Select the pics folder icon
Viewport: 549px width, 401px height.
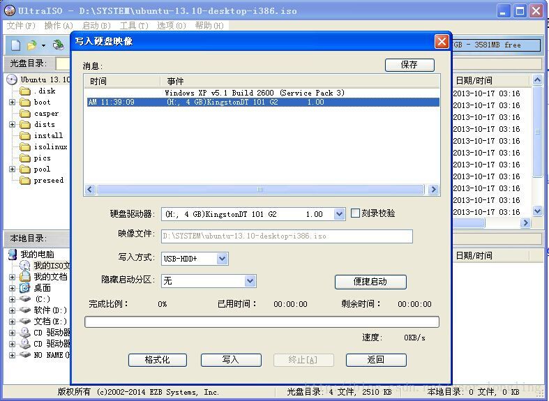coord(25,158)
